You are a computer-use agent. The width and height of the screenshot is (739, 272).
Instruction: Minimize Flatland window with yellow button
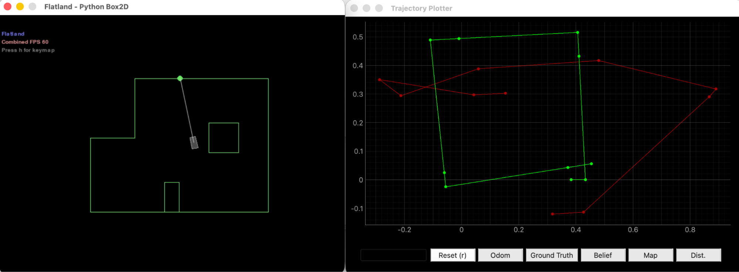20,7
